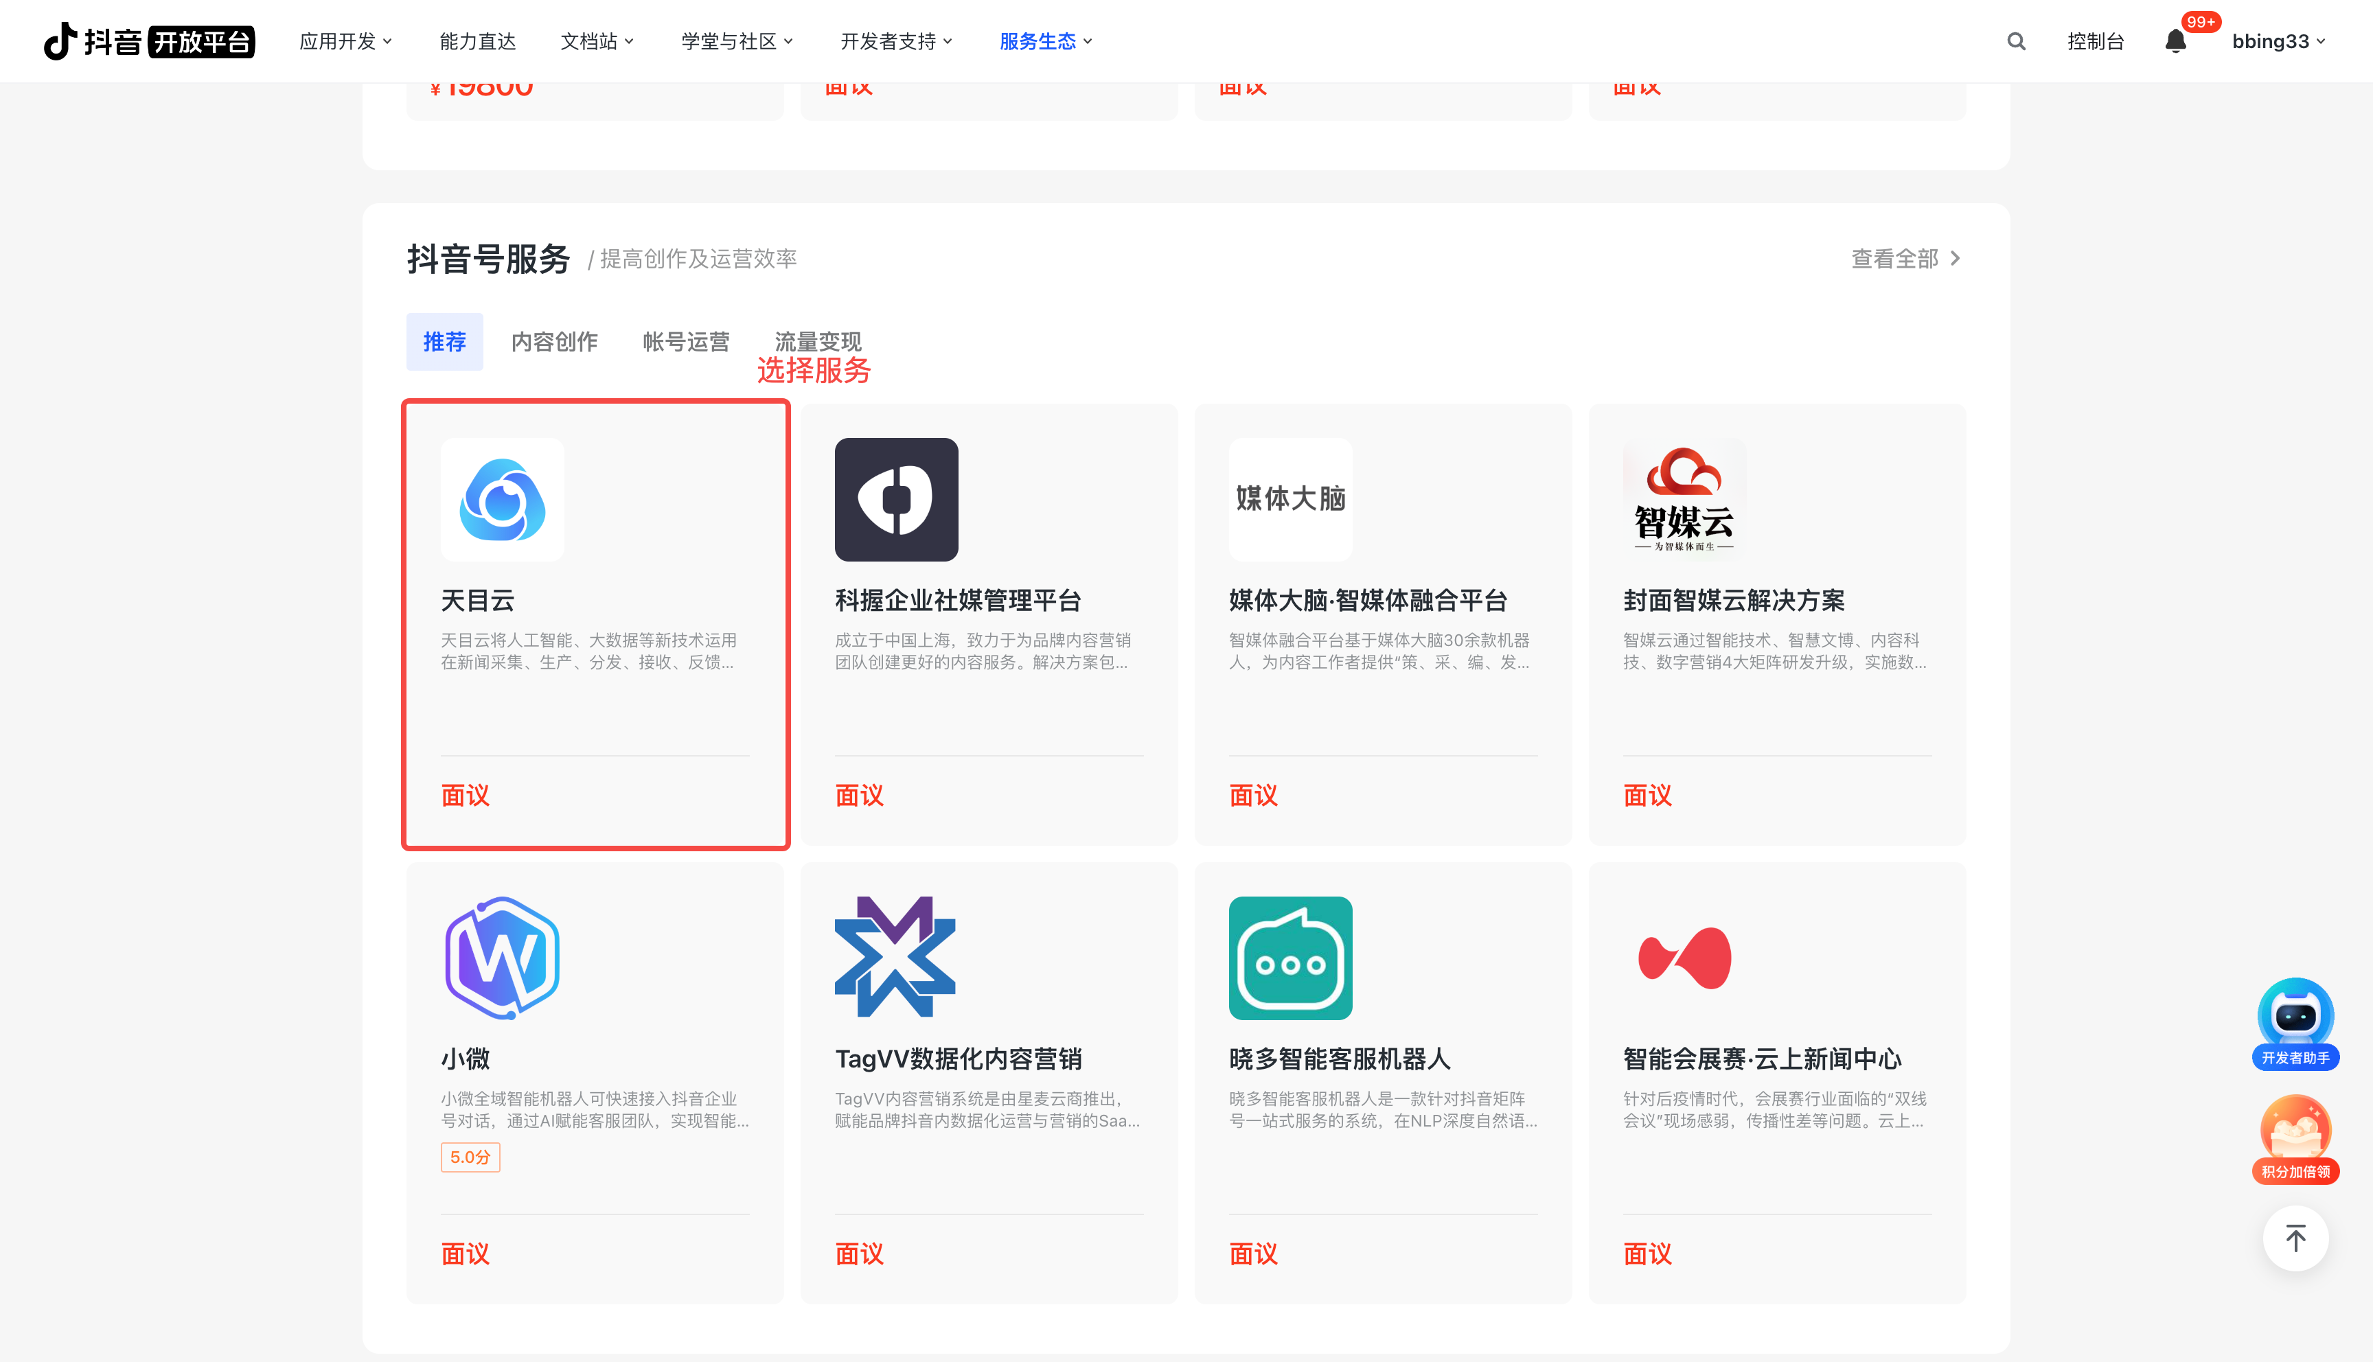
Task: Click 查看全部 to view all services
Action: click(x=1906, y=258)
